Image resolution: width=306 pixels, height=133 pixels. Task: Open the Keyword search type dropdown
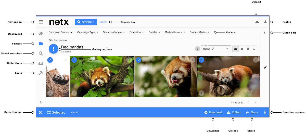point(86,22)
